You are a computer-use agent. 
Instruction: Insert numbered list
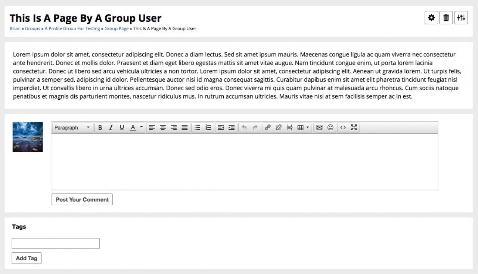(x=208, y=128)
